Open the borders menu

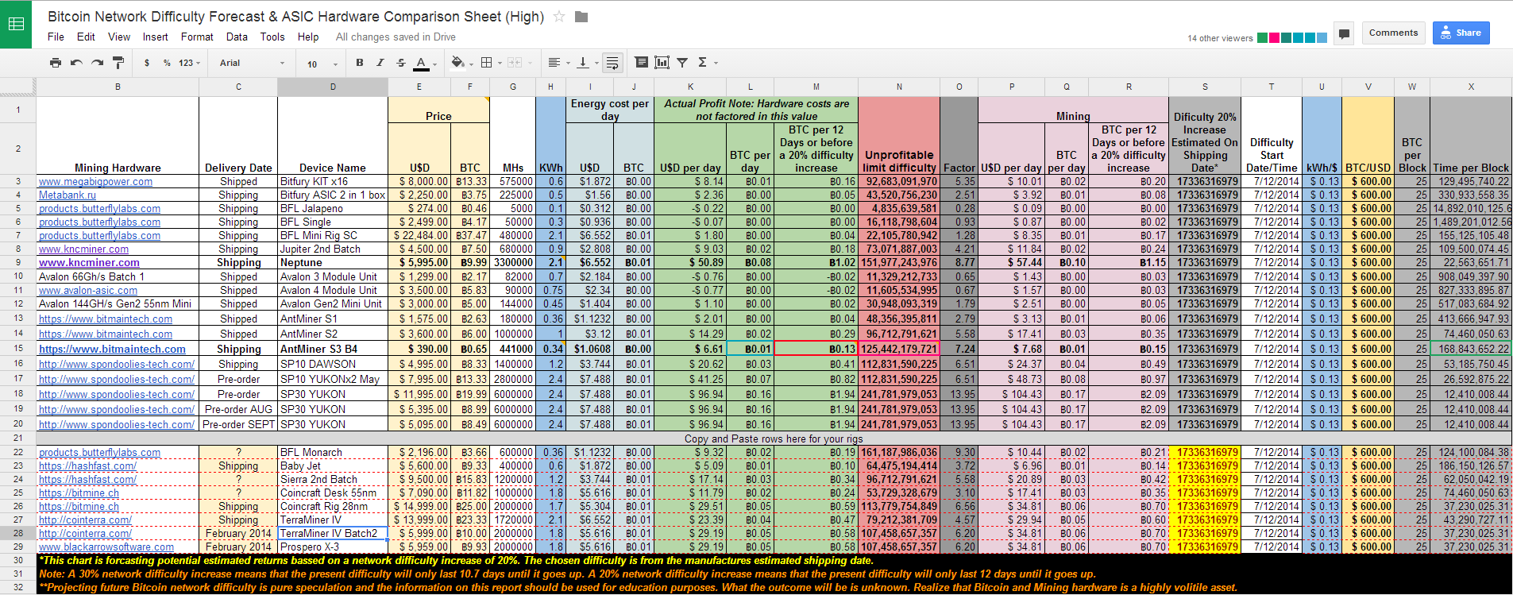point(490,63)
